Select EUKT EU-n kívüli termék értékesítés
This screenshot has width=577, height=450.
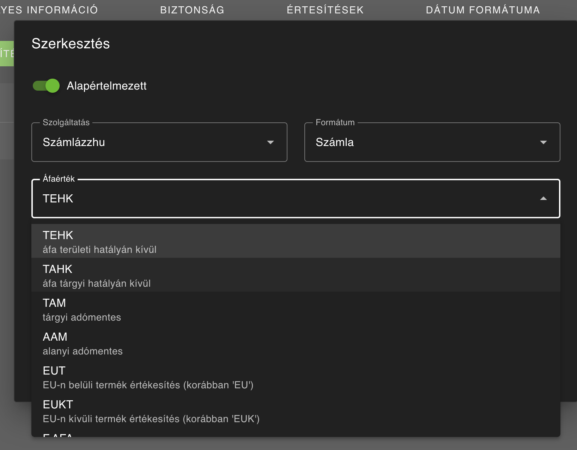[x=296, y=411]
